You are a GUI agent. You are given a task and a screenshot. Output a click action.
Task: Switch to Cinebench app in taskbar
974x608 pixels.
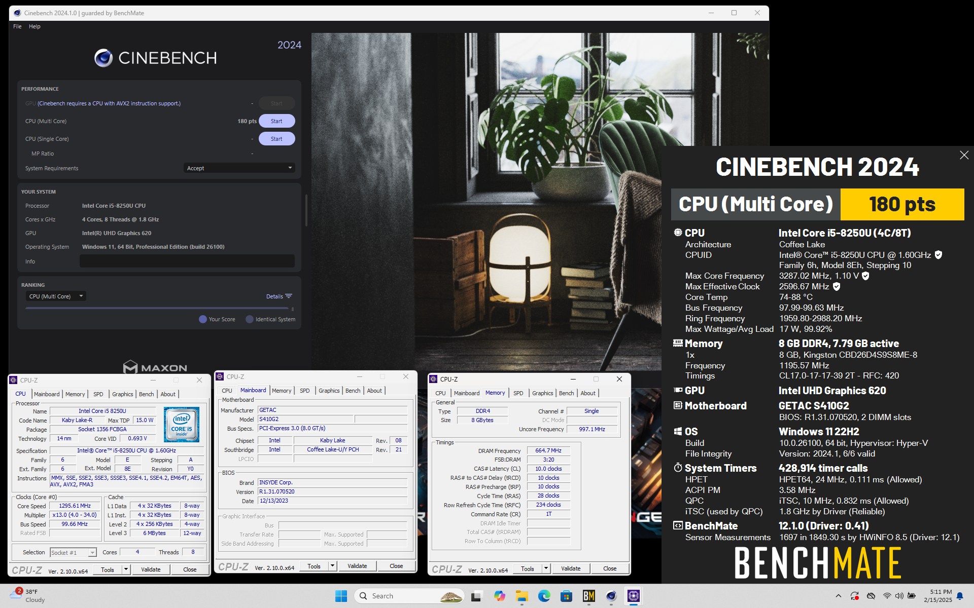tap(611, 596)
